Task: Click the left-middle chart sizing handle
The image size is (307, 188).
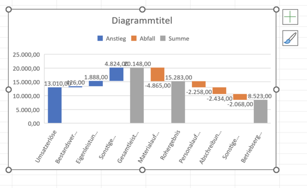Action: [x=9, y=90]
